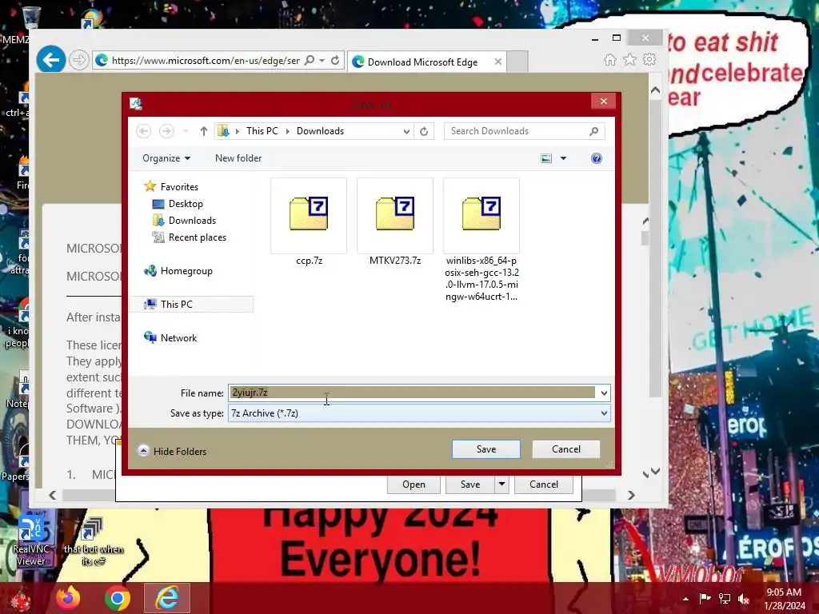819x614 pixels.
Task: Select Homegroup in navigation pane
Action: coord(186,271)
